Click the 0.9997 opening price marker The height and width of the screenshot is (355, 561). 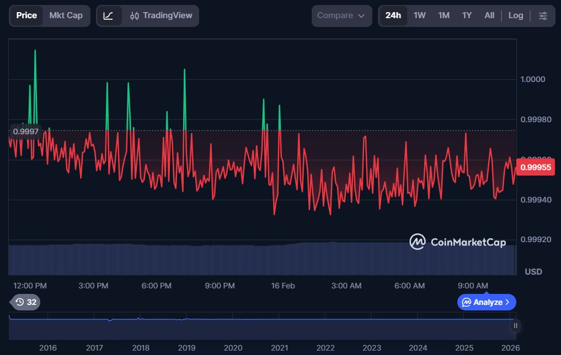[25, 132]
